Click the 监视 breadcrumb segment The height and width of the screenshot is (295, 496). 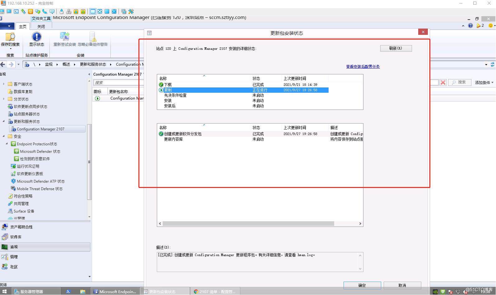click(x=49, y=64)
